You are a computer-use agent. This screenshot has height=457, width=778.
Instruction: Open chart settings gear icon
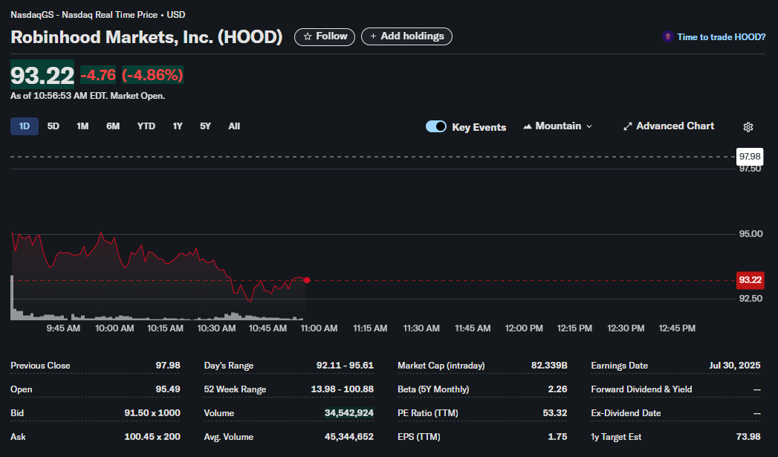click(x=748, y=127)
